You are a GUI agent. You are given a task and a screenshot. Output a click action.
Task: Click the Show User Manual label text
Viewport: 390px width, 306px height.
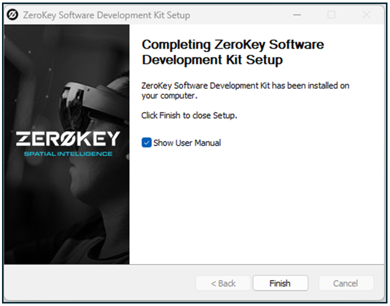187,143
